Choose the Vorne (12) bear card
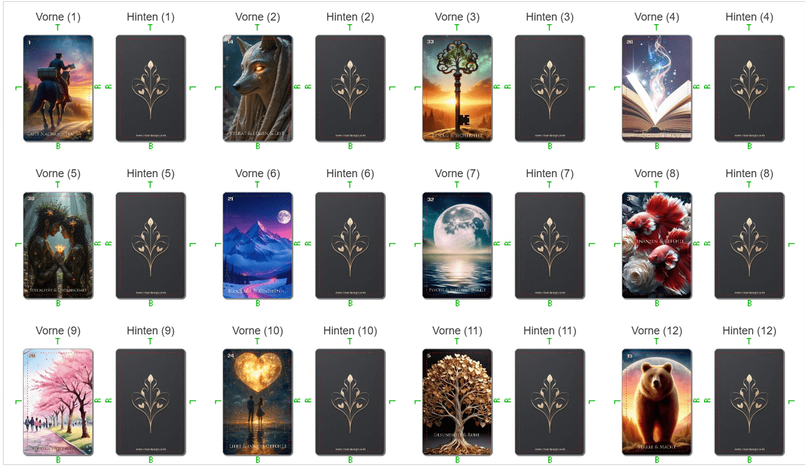 (x=657, y=402)
